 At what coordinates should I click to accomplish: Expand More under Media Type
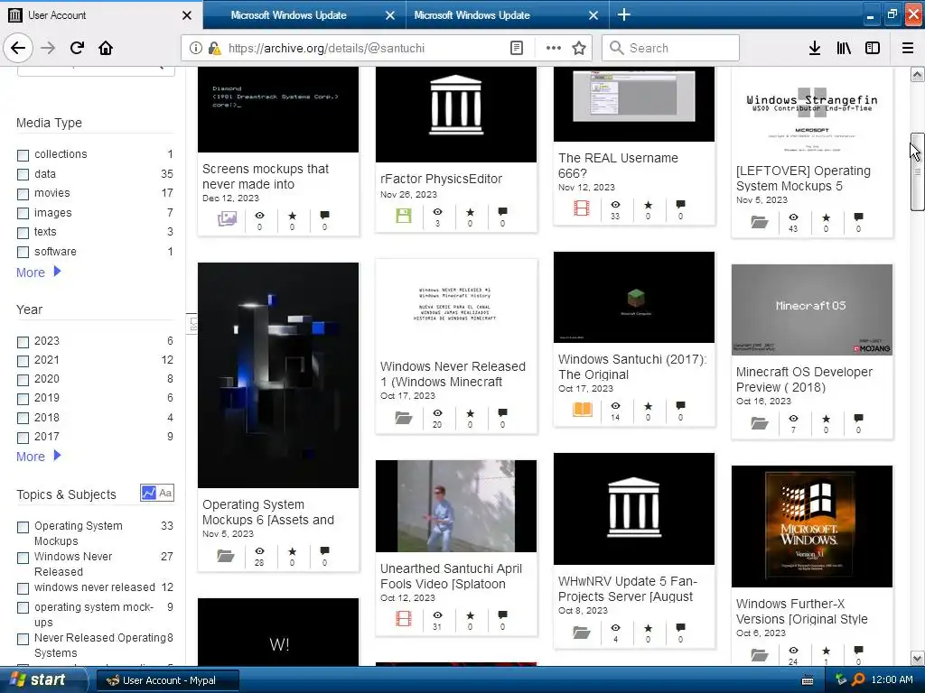pos(38,273)
